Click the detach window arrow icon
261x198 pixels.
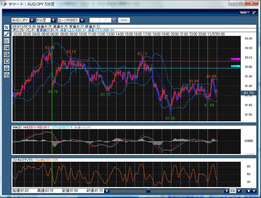[x=254, y=13]
